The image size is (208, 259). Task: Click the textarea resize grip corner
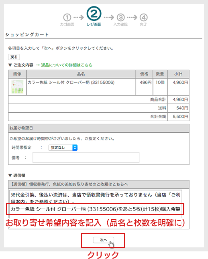(181, 227)
